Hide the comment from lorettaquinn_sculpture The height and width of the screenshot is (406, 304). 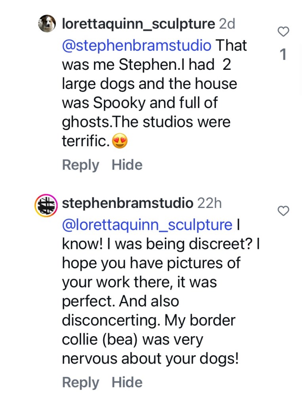point(127,165)
